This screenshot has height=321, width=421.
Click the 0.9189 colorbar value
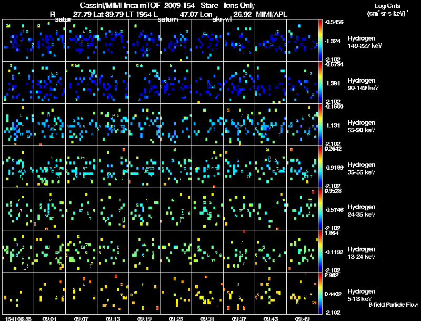[x=335, y=168]
